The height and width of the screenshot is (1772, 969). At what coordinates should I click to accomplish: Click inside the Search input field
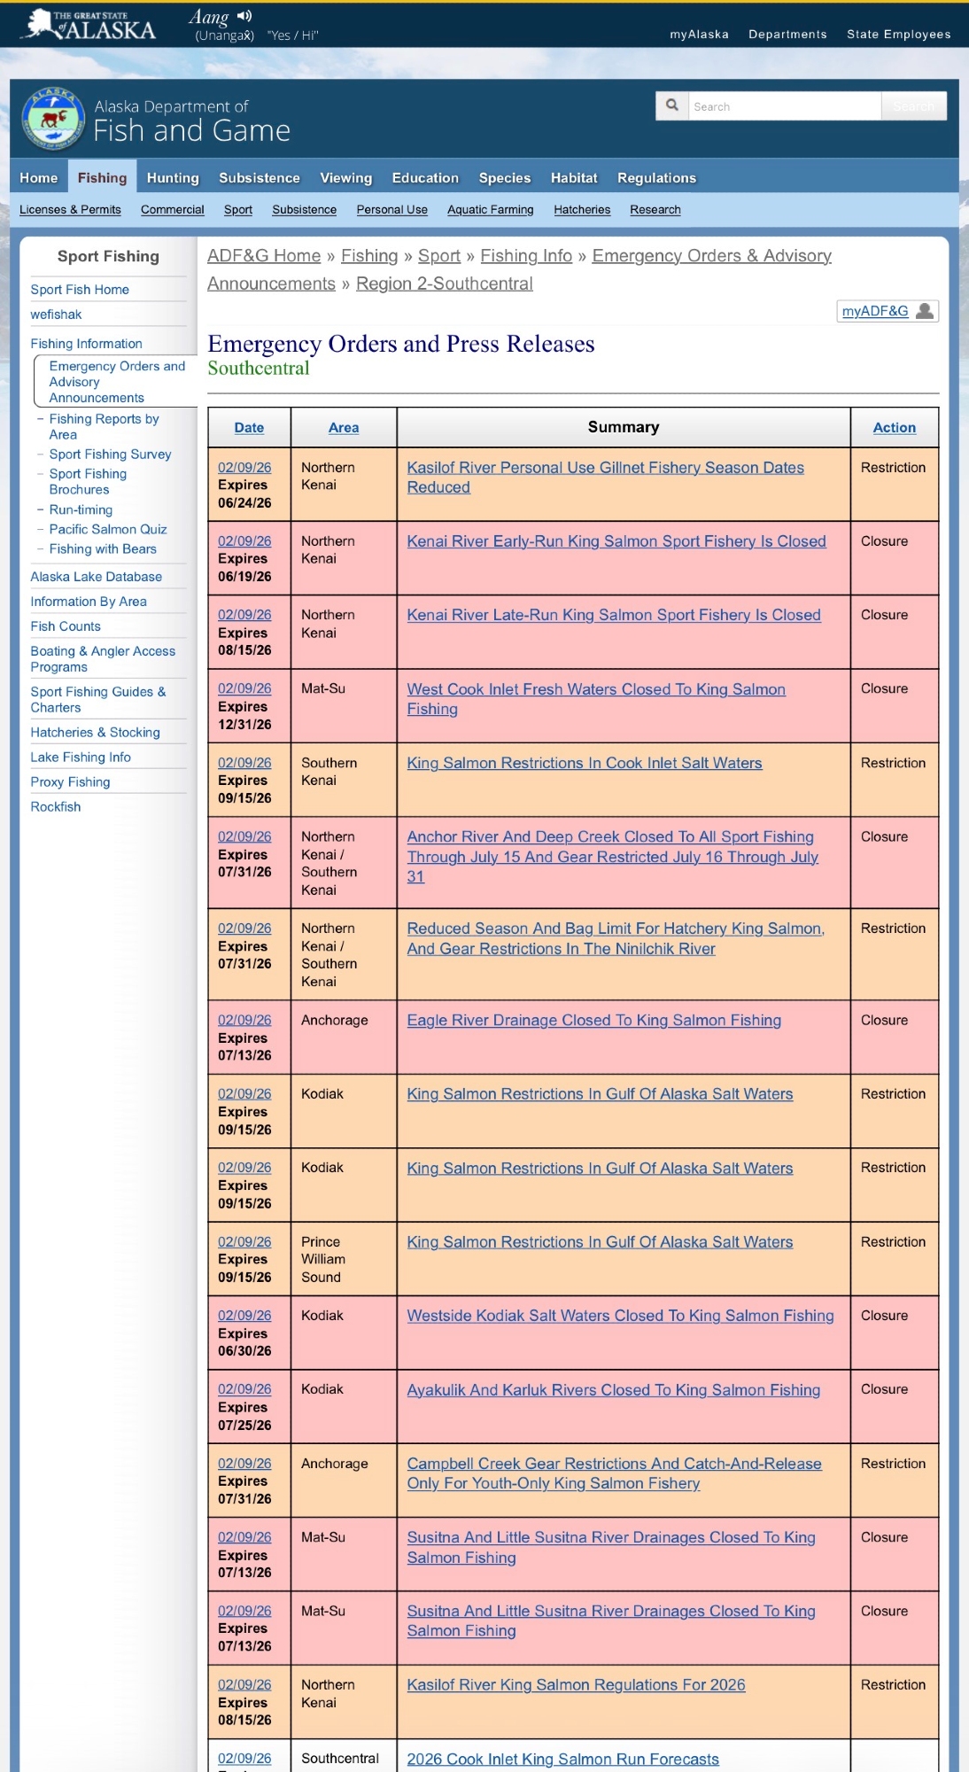784,106
